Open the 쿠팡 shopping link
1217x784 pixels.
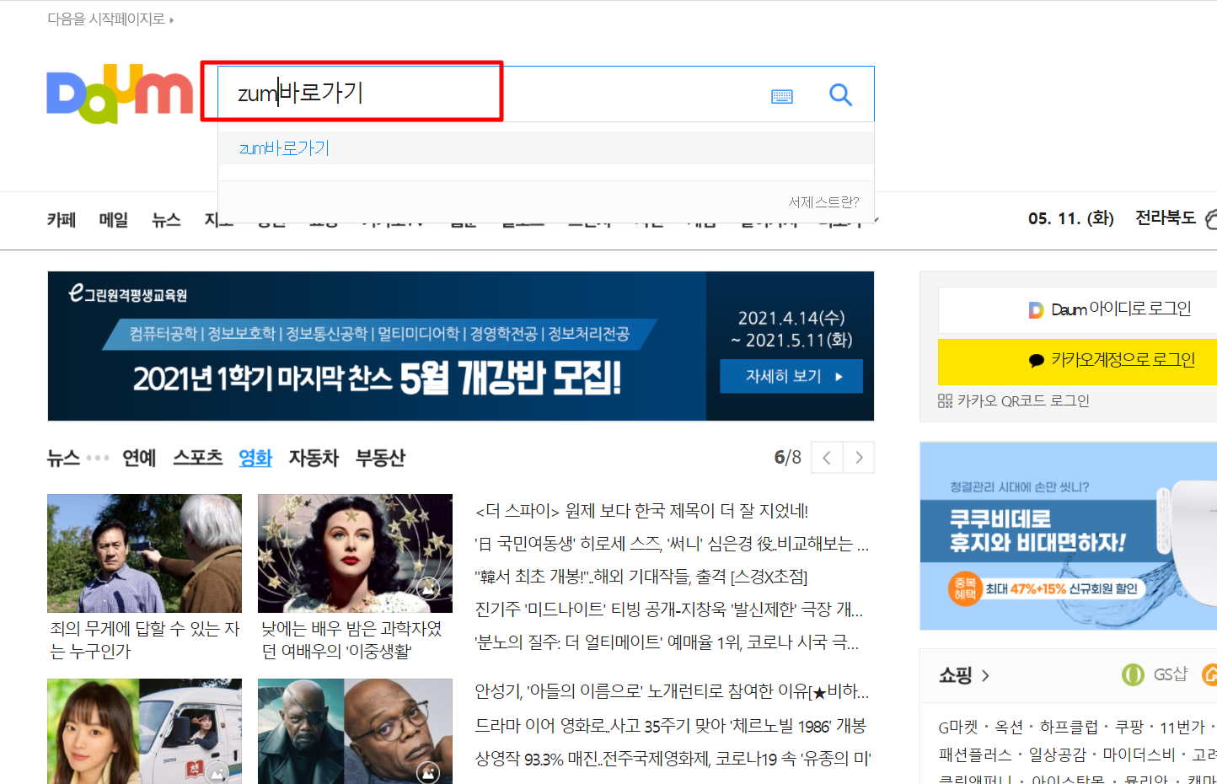(x=1129, y=727)
